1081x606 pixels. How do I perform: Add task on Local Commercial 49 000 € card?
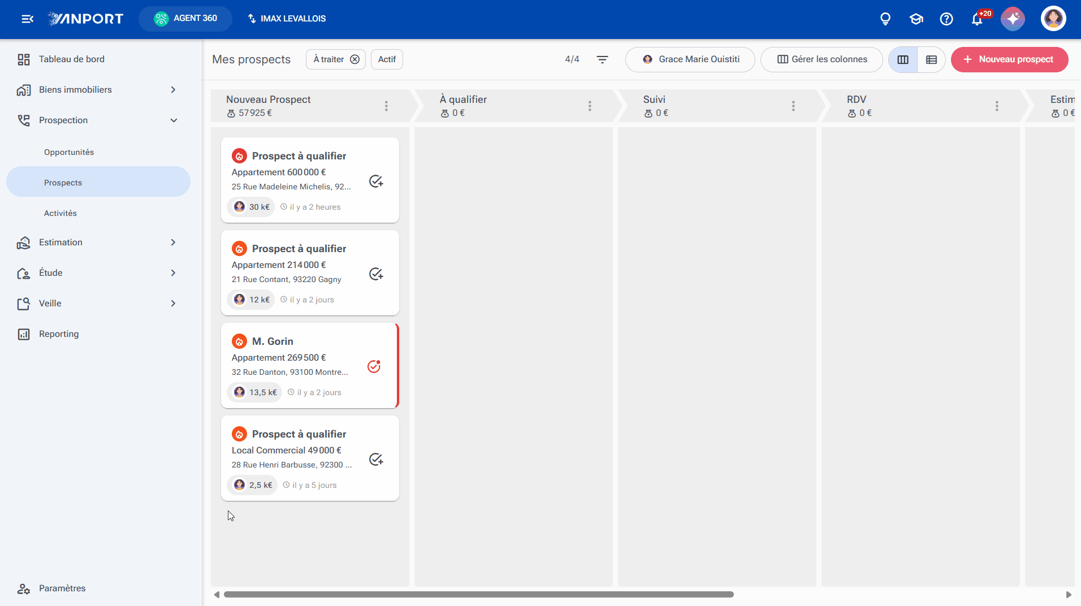coord(376,459)
